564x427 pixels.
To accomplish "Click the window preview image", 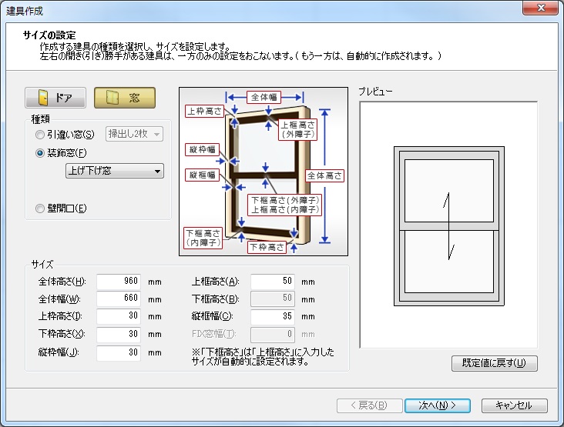I will [x=448, y=224].
